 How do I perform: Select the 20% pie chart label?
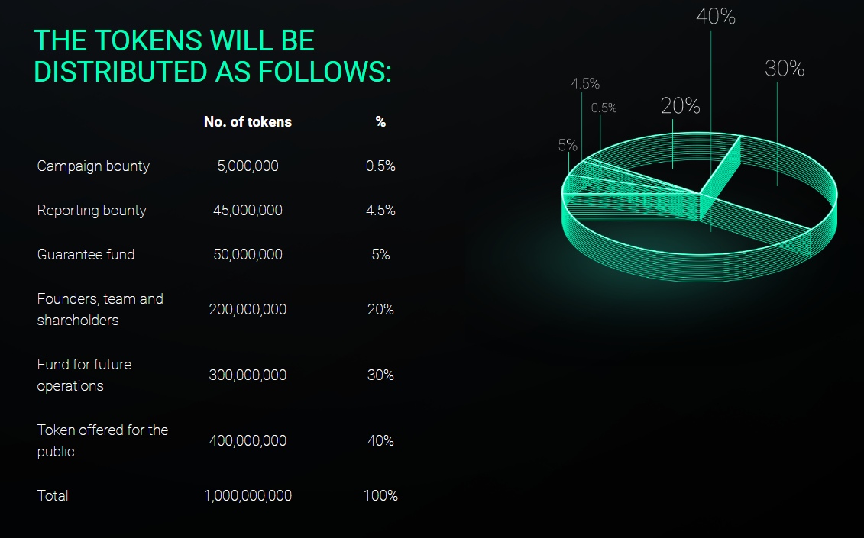[680, 106]
